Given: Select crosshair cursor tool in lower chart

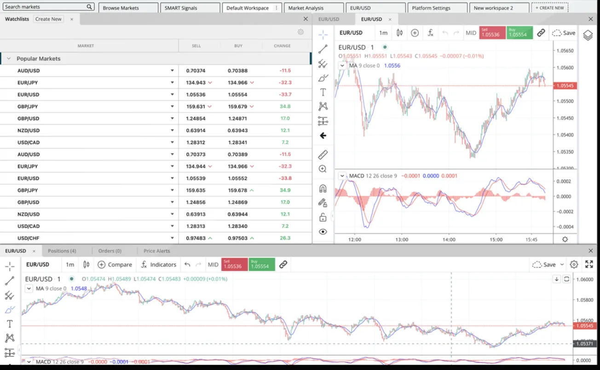Looking at the screenshot, I should (10, 266).
